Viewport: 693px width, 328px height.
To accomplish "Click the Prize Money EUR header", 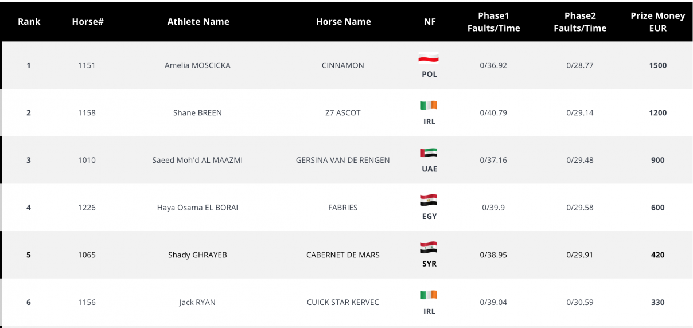I will pos(658,22).
